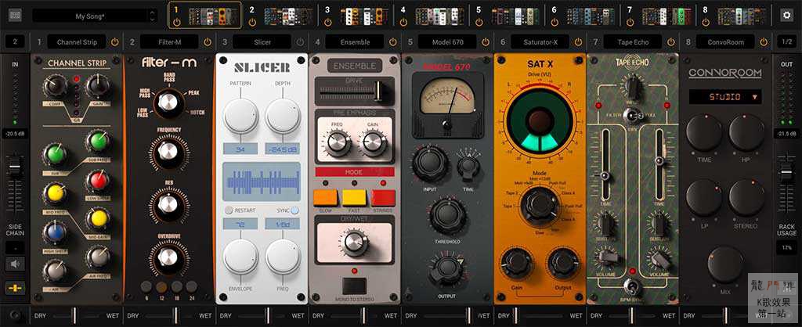Bypass Tape Echo with its power icon
Screen dimensions: 802x327
point(670,42)
